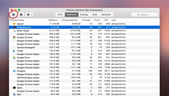This screenshot has height=96, width=169.
Task: Select Chrome Helper with PID 847
Action: click(28, 54)
